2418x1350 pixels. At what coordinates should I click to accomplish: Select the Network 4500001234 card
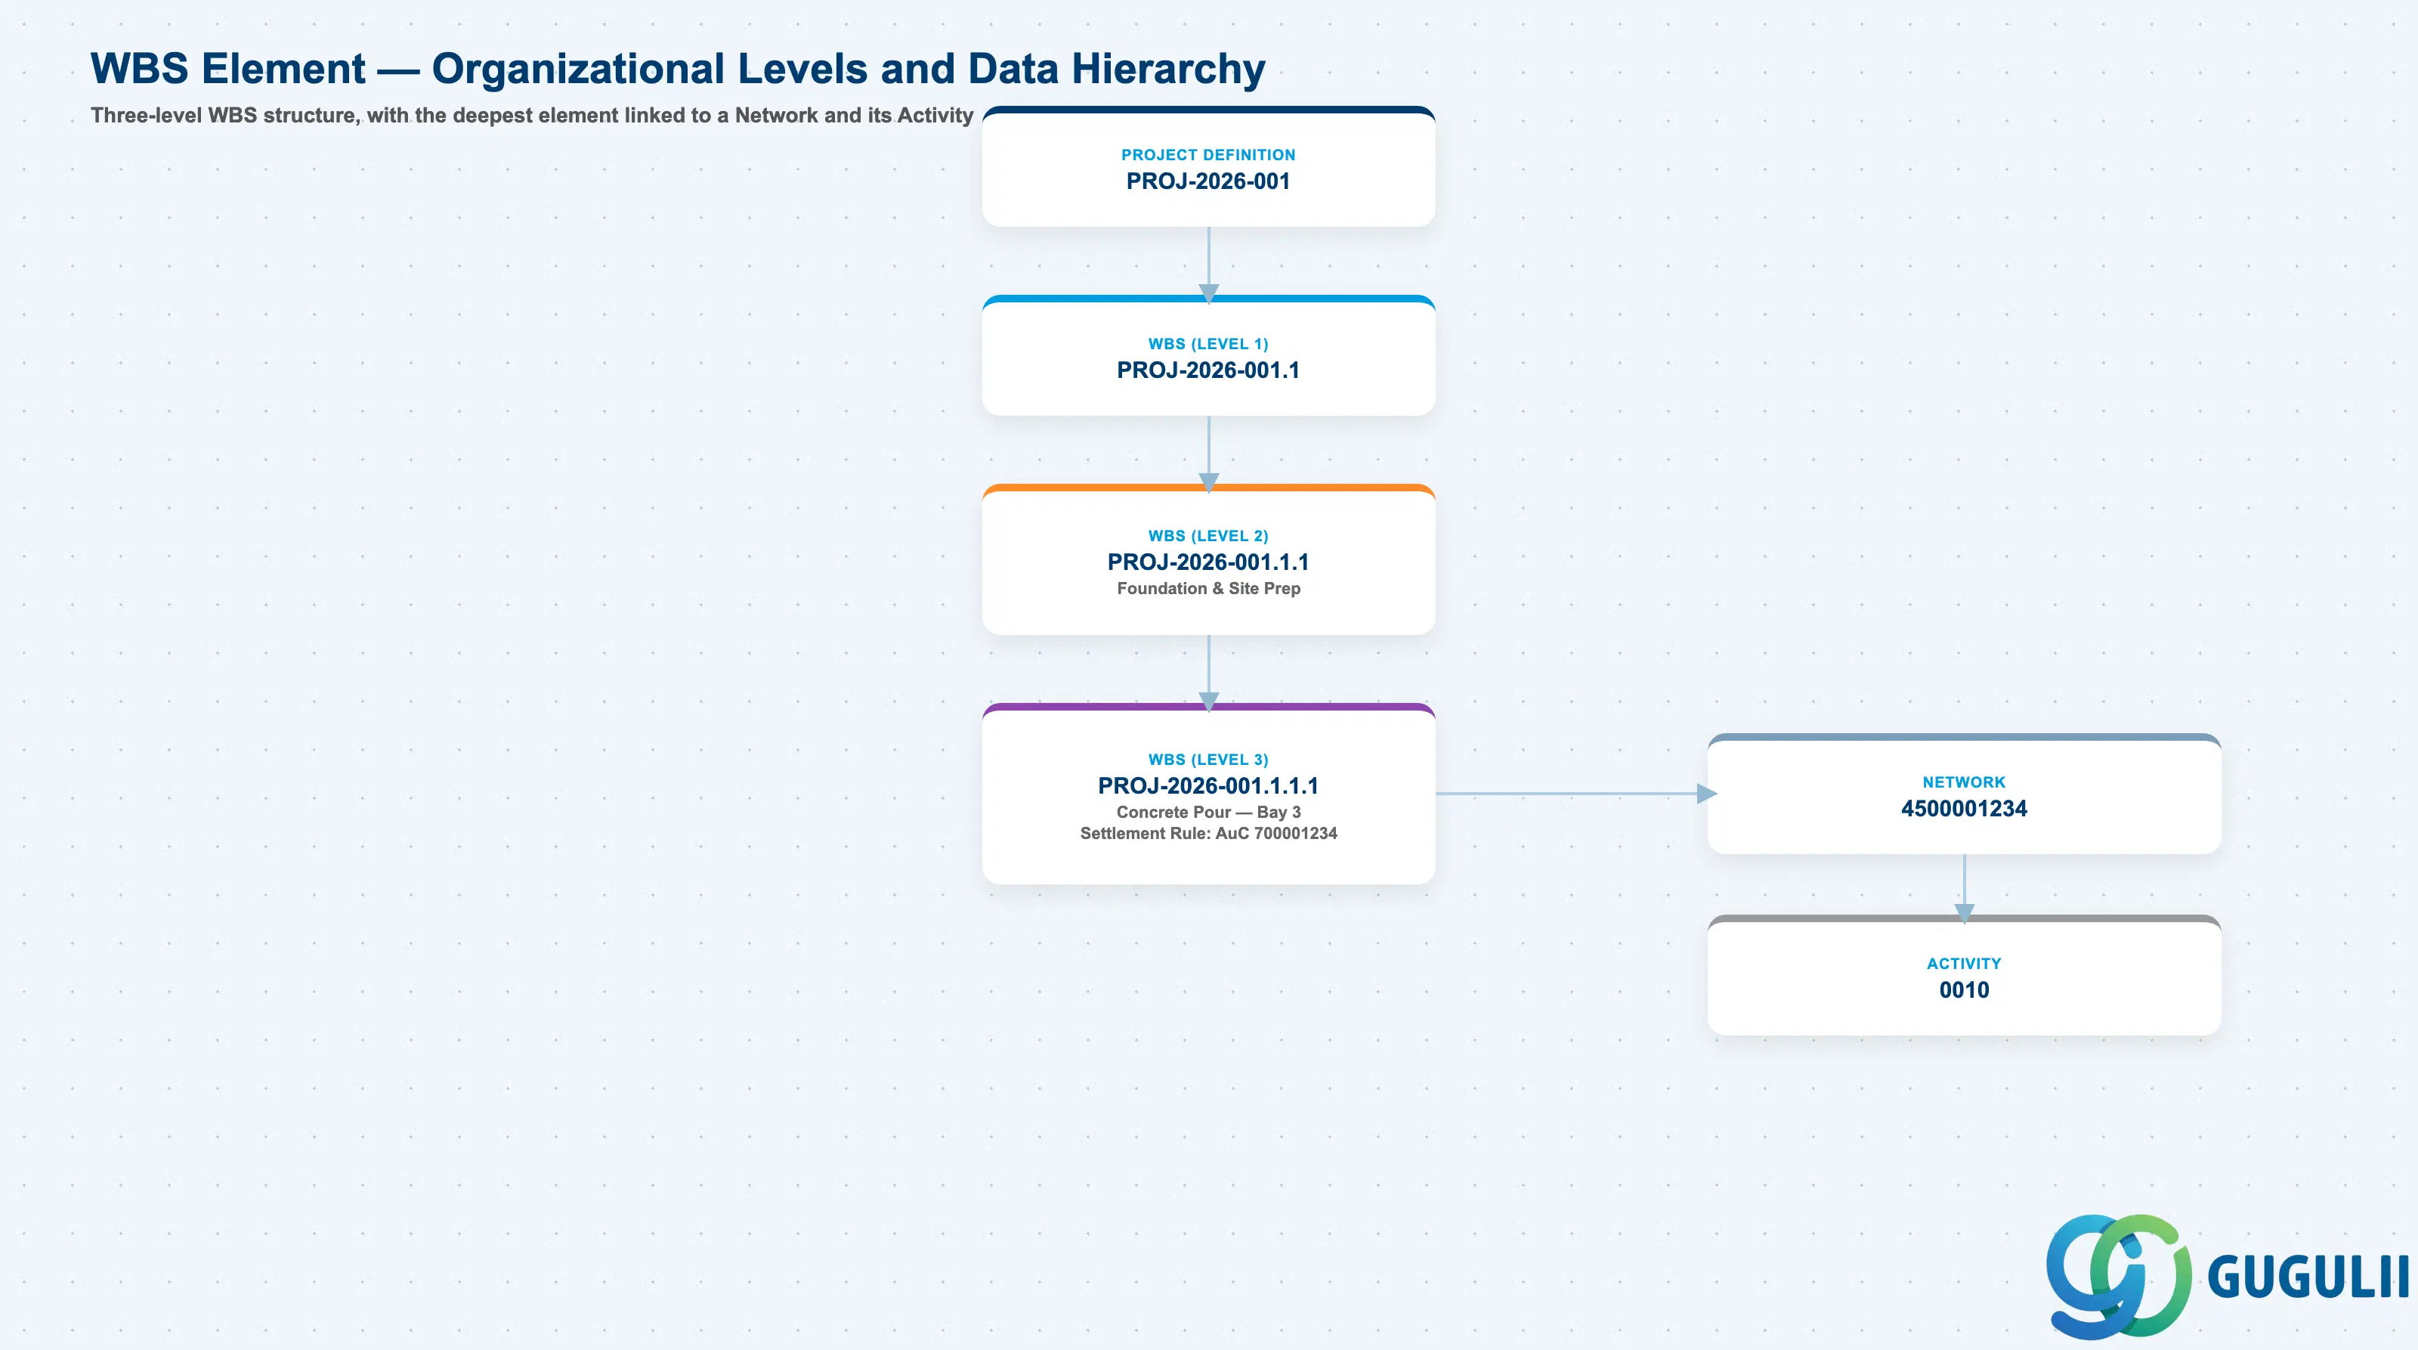(x=1964, y=794)
